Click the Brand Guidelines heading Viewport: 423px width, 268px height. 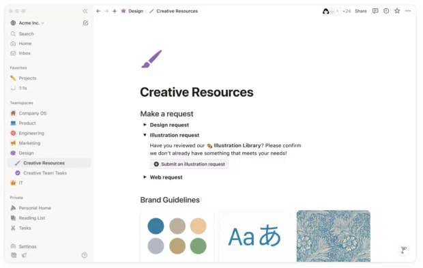pyautogui.click(x=170, y=200)
